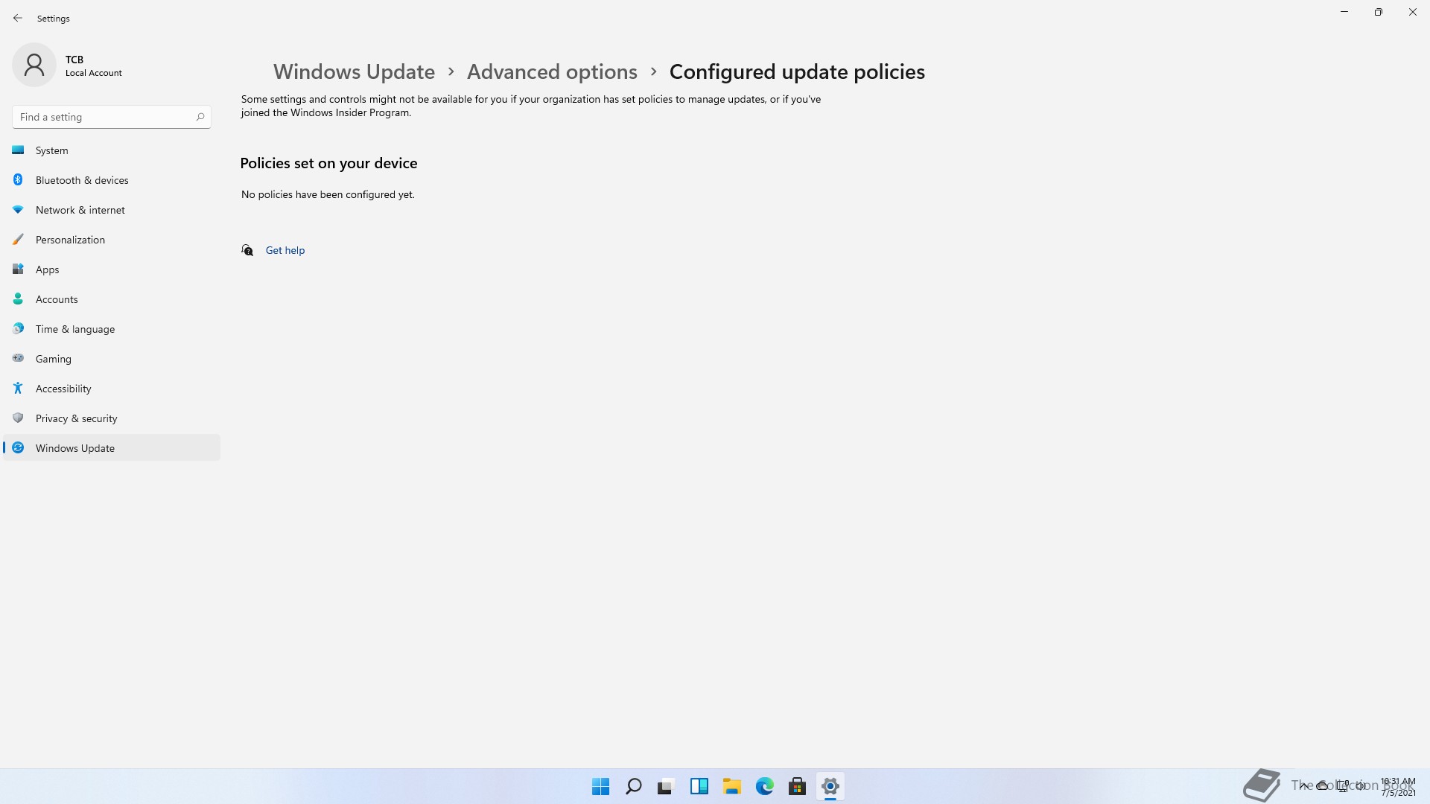Select the Time & language icon

point(18,328)
